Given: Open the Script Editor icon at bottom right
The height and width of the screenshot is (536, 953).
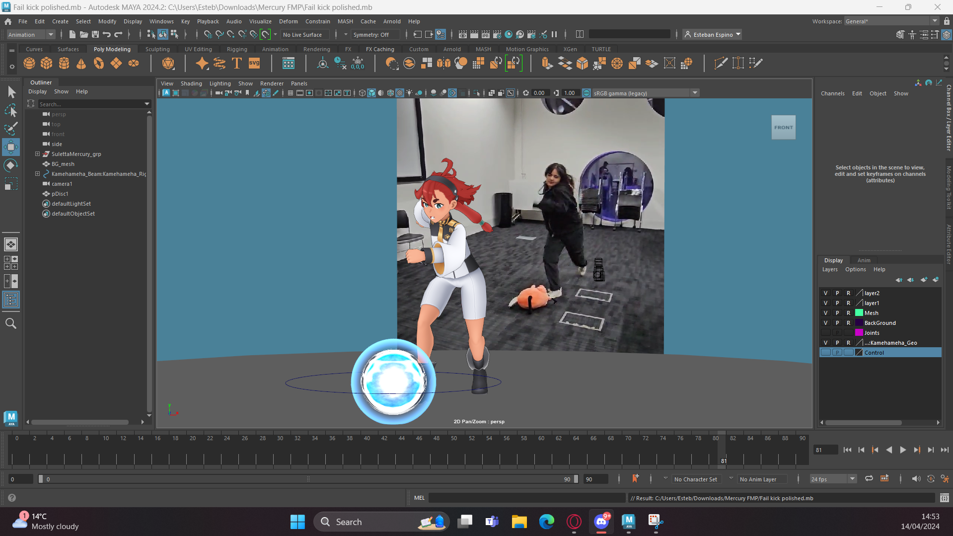Looking at the screenshot, I should pyautogui.click(x=944, y=498).
